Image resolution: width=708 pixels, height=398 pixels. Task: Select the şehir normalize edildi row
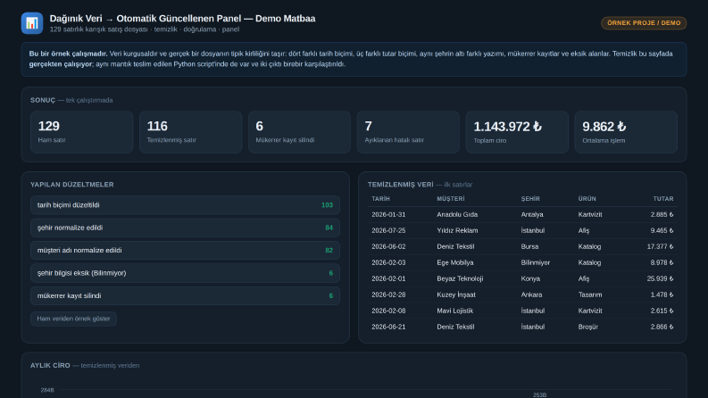(x=185, y=228)
